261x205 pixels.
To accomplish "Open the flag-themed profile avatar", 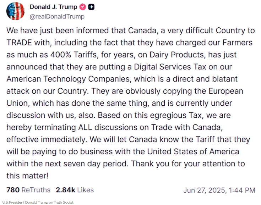I will (x=16, y=11).
